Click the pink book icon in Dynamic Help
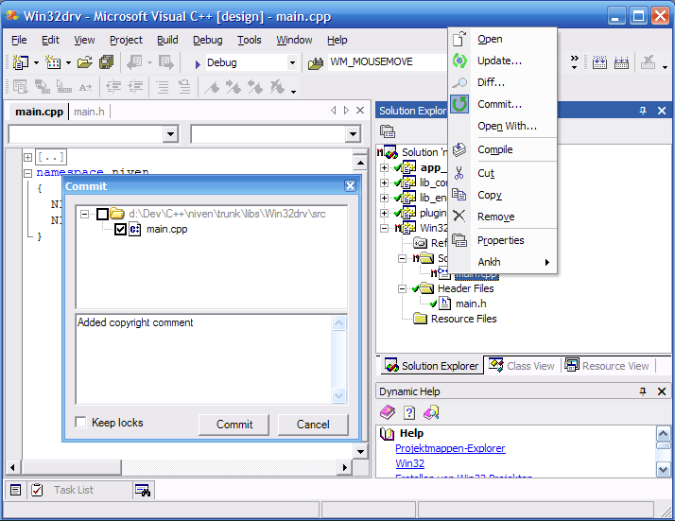Screen dimensions: 675x521 [x=388, y=412]
